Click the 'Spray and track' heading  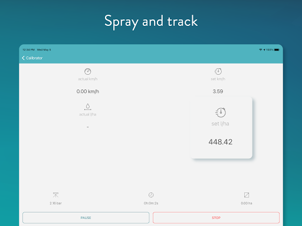point(151,21)
